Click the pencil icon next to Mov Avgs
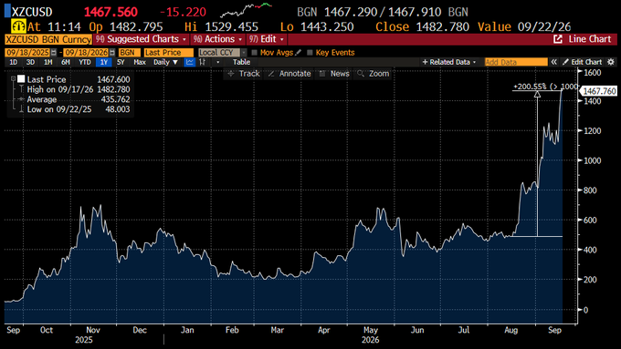 coord(299,52)
